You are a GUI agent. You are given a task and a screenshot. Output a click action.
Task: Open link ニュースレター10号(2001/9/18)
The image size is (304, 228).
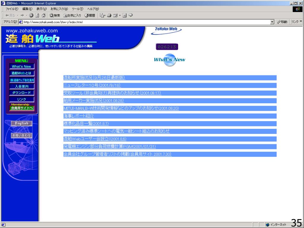(x=92, y=85)
